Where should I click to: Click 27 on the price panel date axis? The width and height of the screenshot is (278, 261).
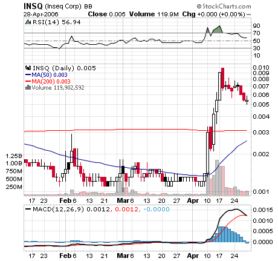(x=176, y=201)
